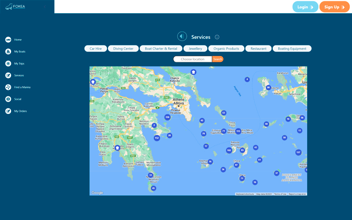This screenshot has height=220, width=352.
Task: Open the My Boats sailboat icon
Action: (x=8, y=51)
